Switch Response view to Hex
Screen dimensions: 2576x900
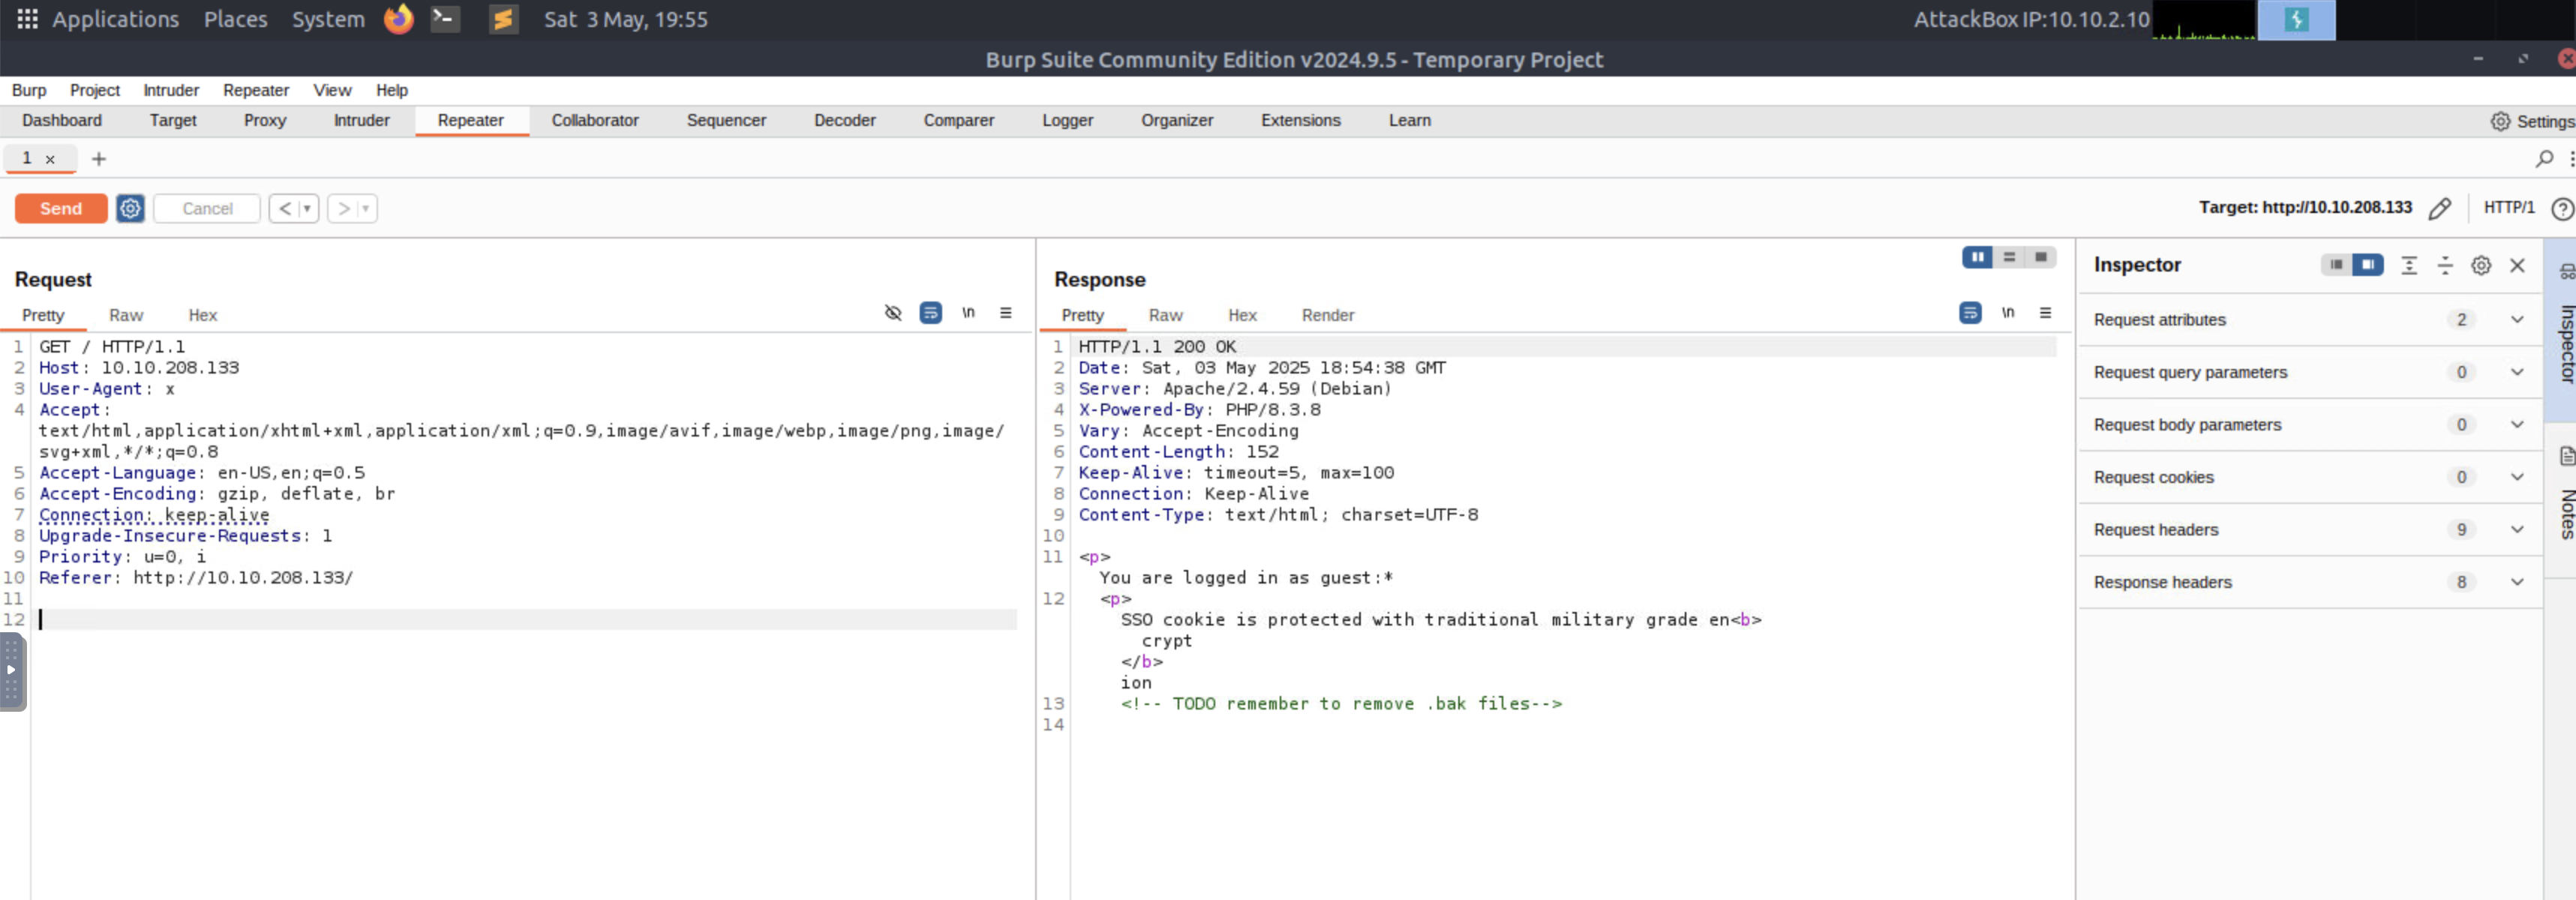coord(1242,315)
